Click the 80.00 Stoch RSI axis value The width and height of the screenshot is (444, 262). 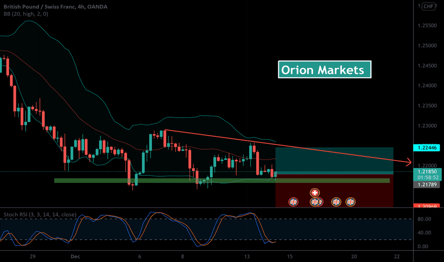[424, 219]
